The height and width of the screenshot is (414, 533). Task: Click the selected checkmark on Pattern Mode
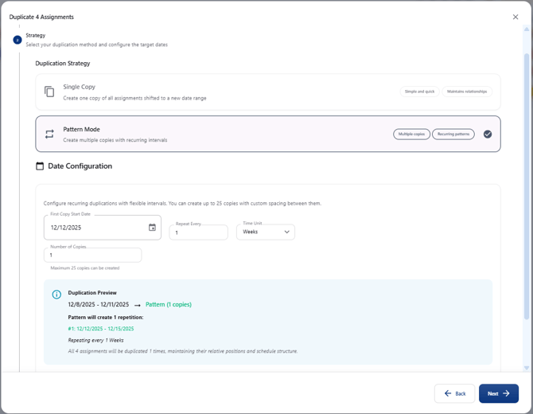[x=488, y=134]
